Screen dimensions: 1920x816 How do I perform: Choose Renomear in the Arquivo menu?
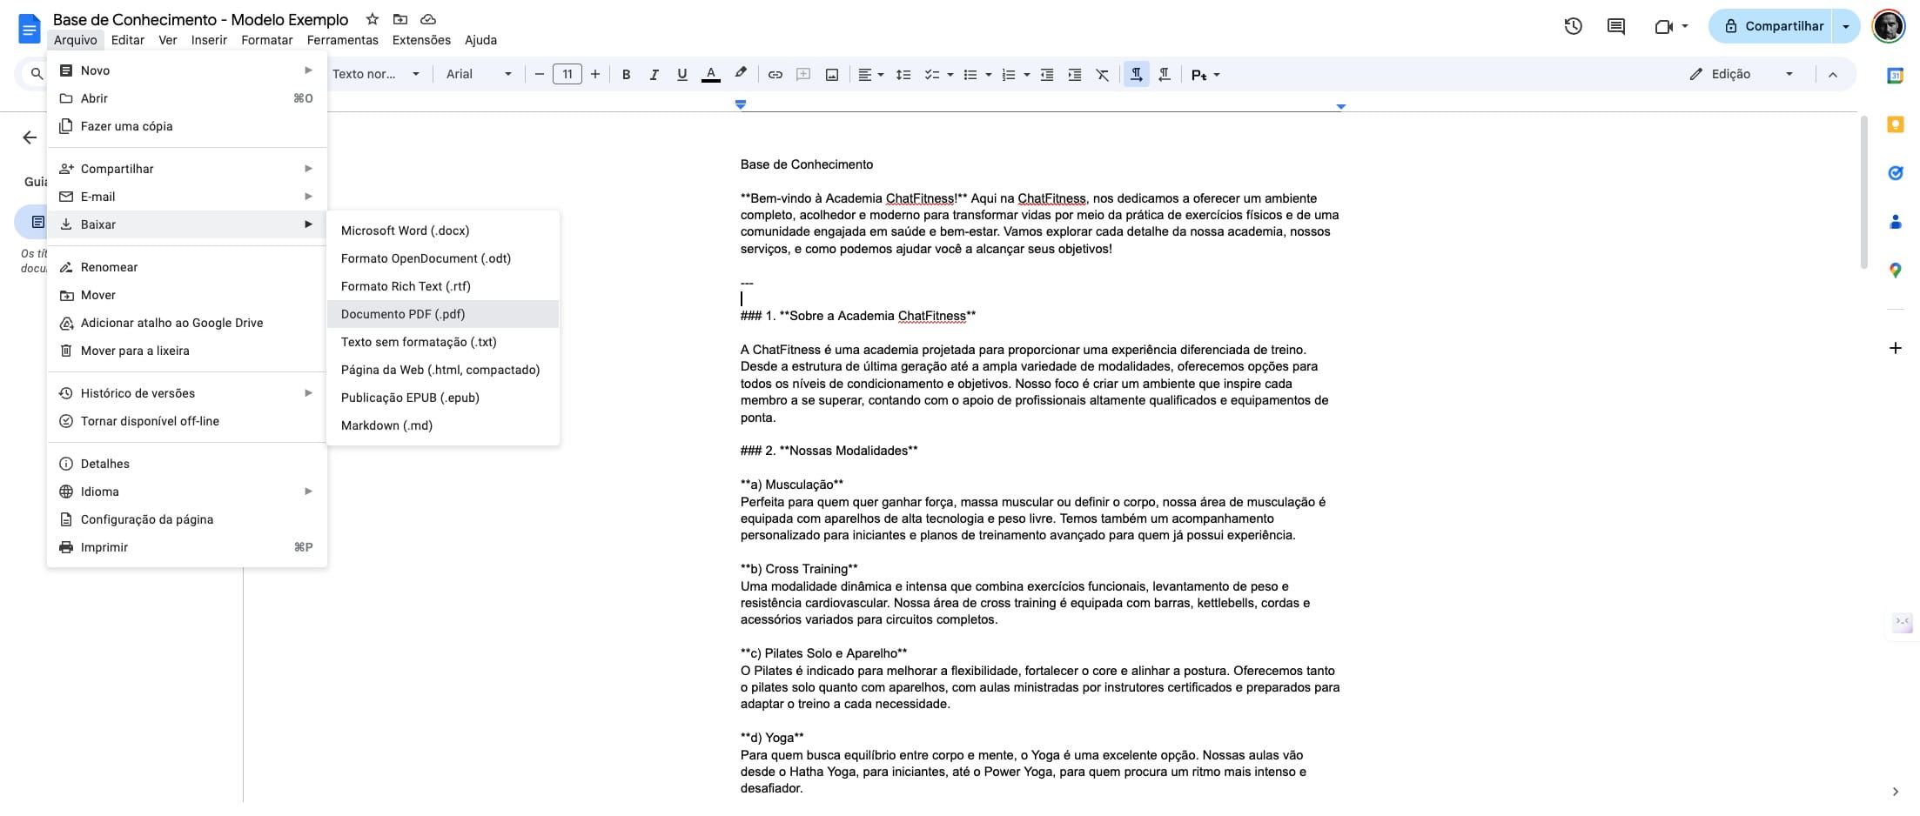coord(187,267)
